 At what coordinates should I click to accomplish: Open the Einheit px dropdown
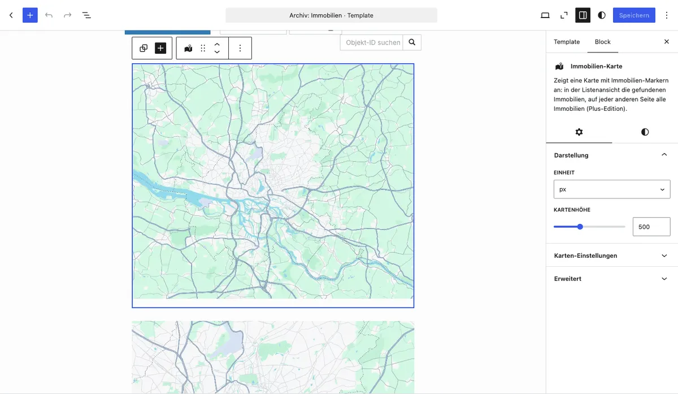[612, 189]
